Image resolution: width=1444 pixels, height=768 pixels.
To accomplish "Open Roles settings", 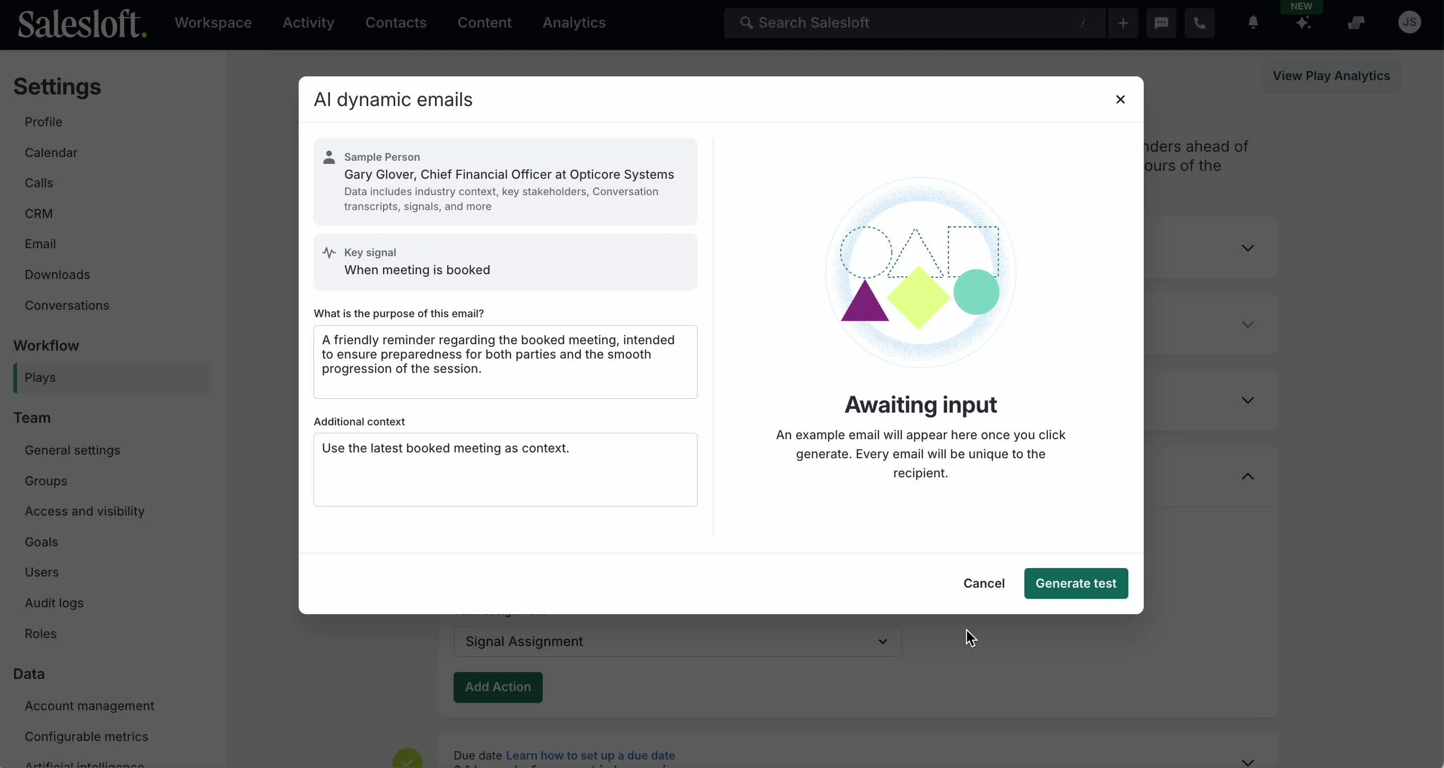I will 40,634.
